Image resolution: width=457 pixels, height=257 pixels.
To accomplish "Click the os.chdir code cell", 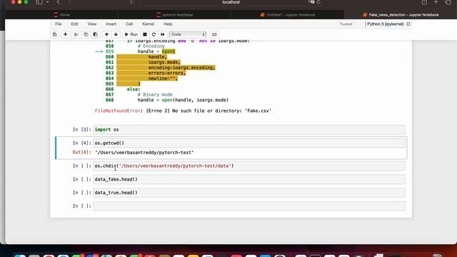I will point(249,166).
